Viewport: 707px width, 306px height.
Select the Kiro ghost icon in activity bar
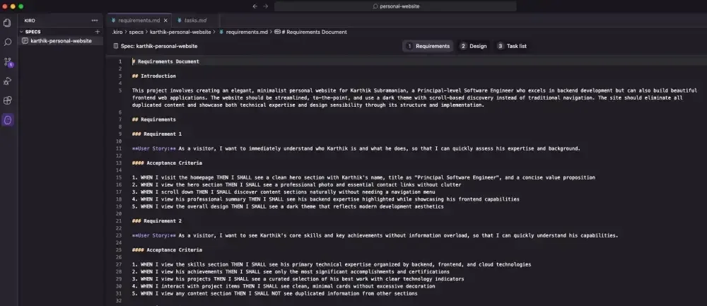click(x=8, y=120)
